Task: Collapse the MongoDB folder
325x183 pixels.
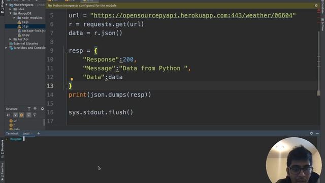Action: 10,13
